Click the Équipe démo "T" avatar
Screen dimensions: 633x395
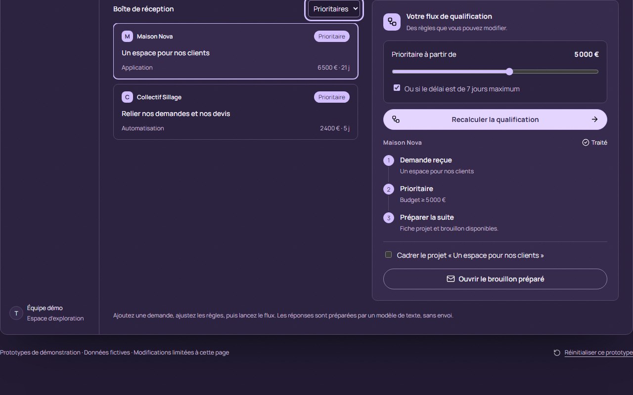[x=16, y=313]
